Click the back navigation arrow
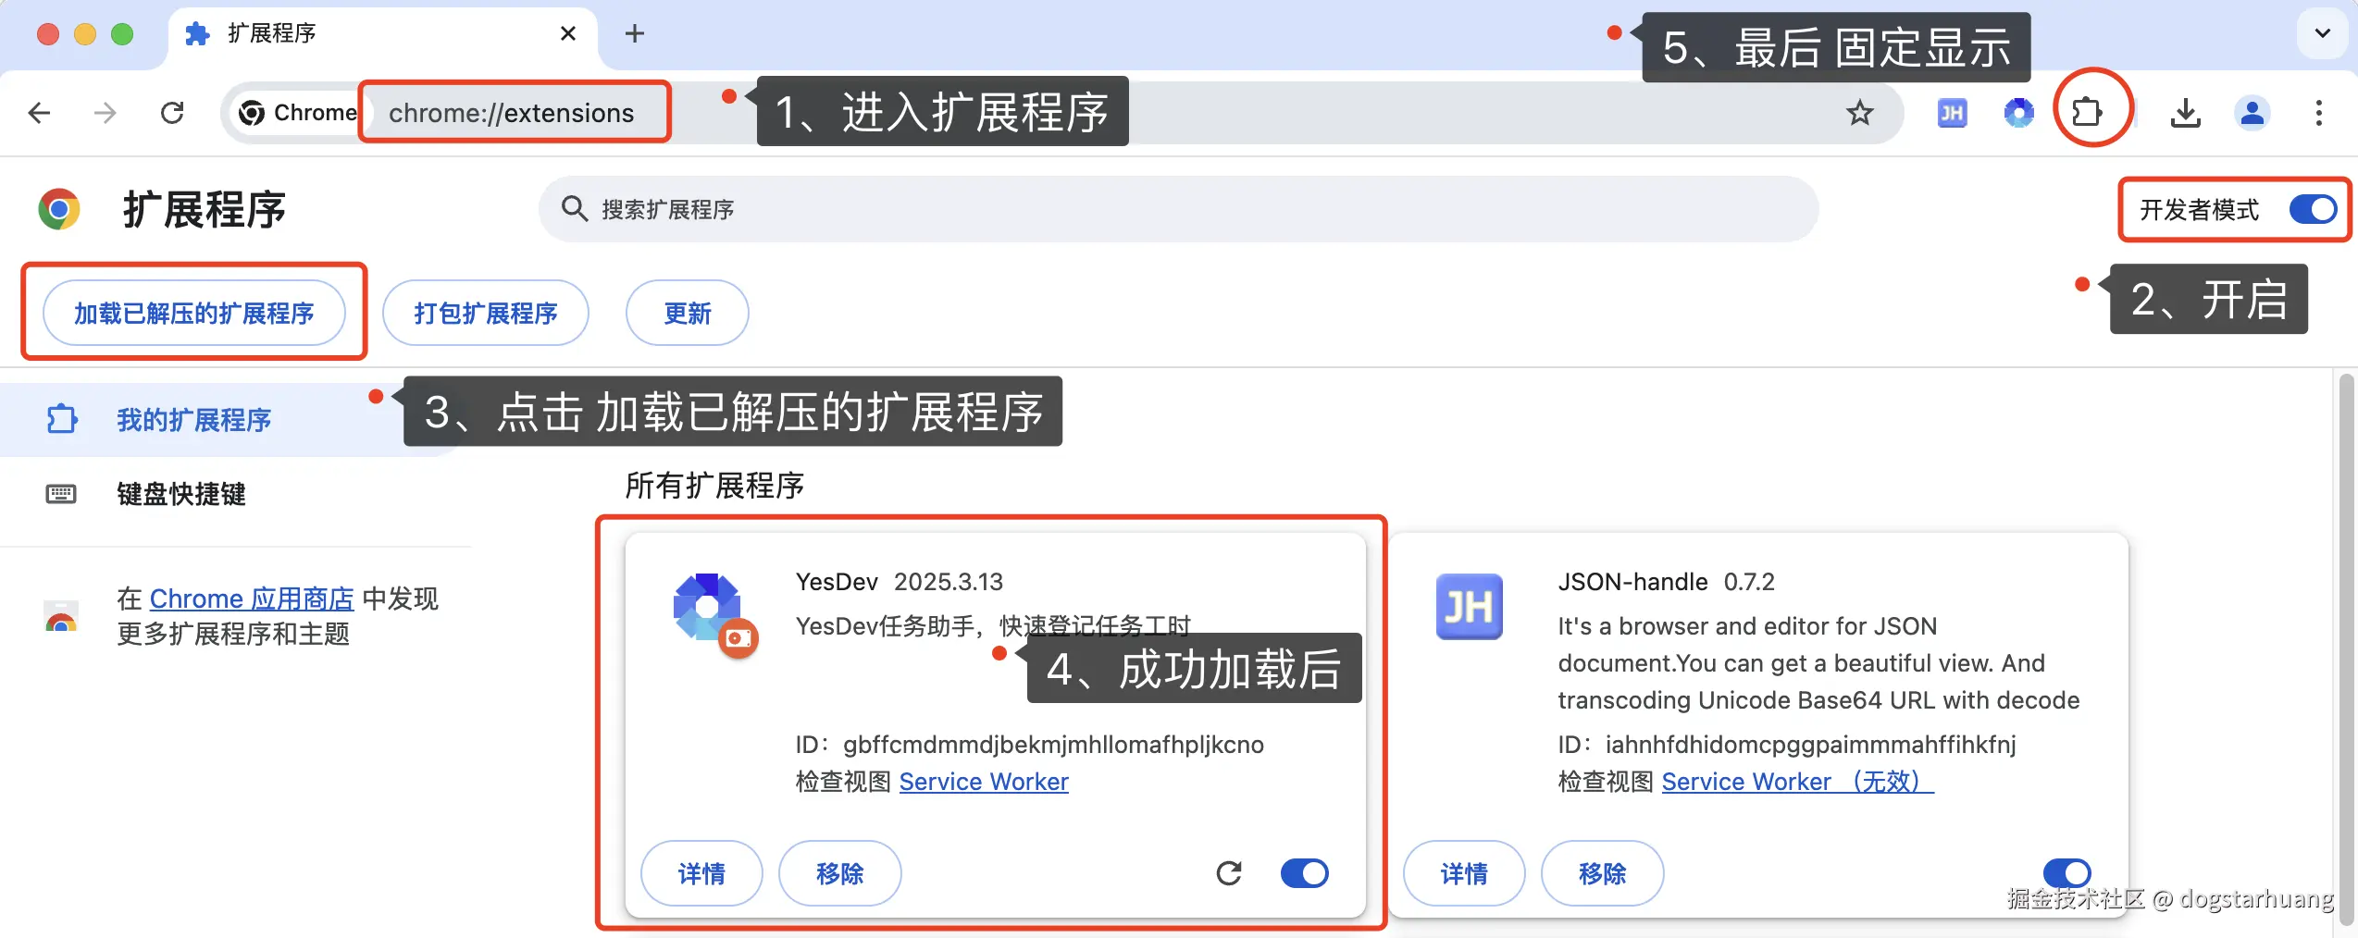Viewport: 2358px width, 938px height. pyautogui.click(x=39, y=112)
